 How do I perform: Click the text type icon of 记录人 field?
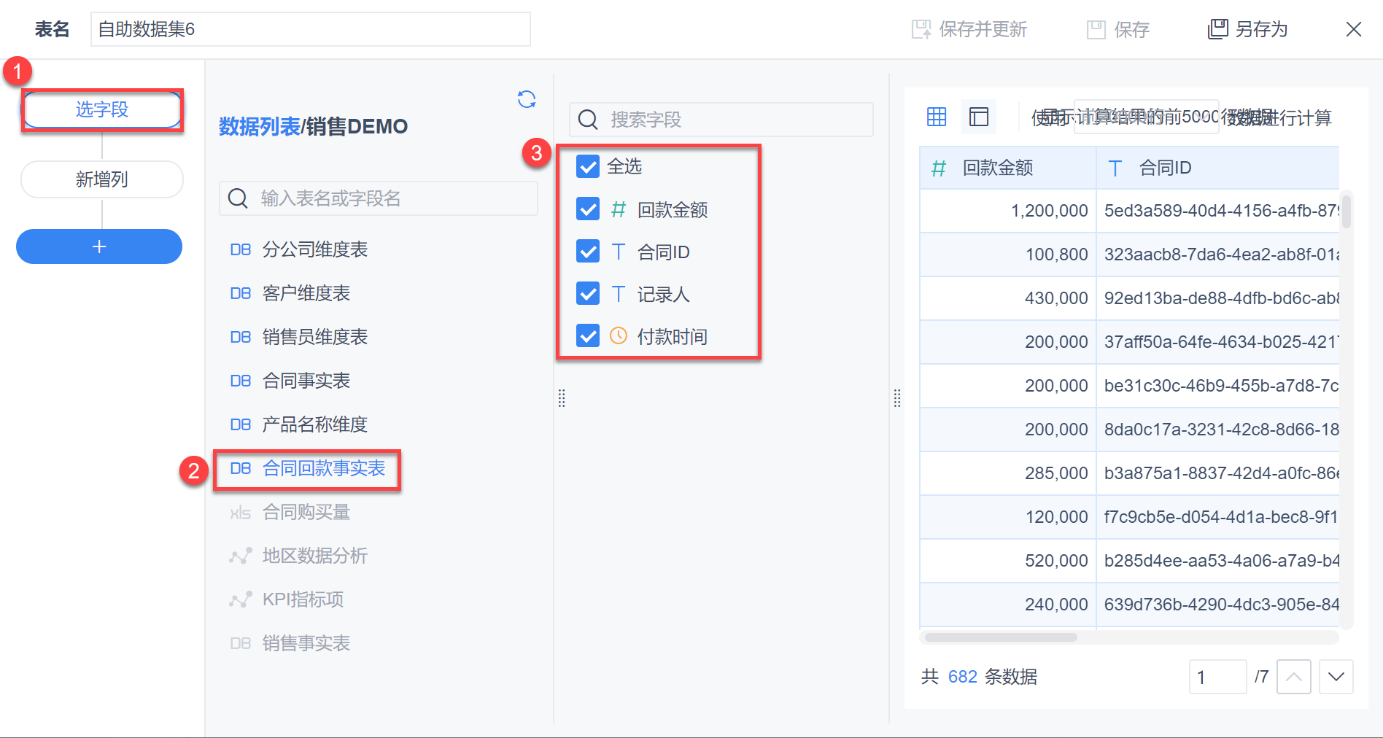[619, 295]
